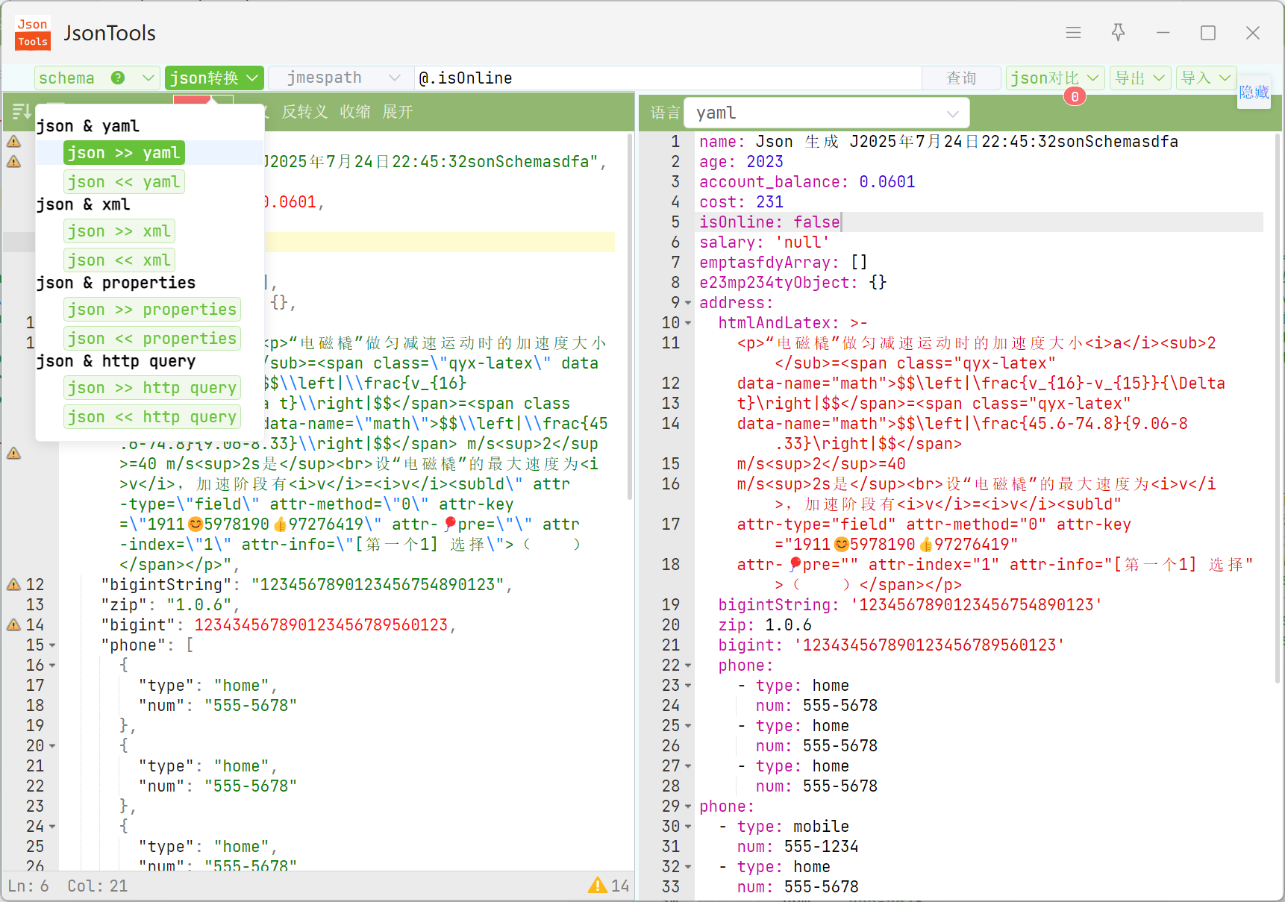
Task: Click the num: 555-1234 YAML line
Action: pyautogui.click(x=798, y=847)
